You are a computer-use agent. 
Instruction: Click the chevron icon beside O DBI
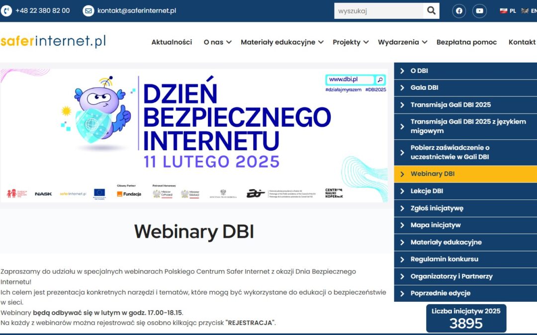click(x=402, y=71)
